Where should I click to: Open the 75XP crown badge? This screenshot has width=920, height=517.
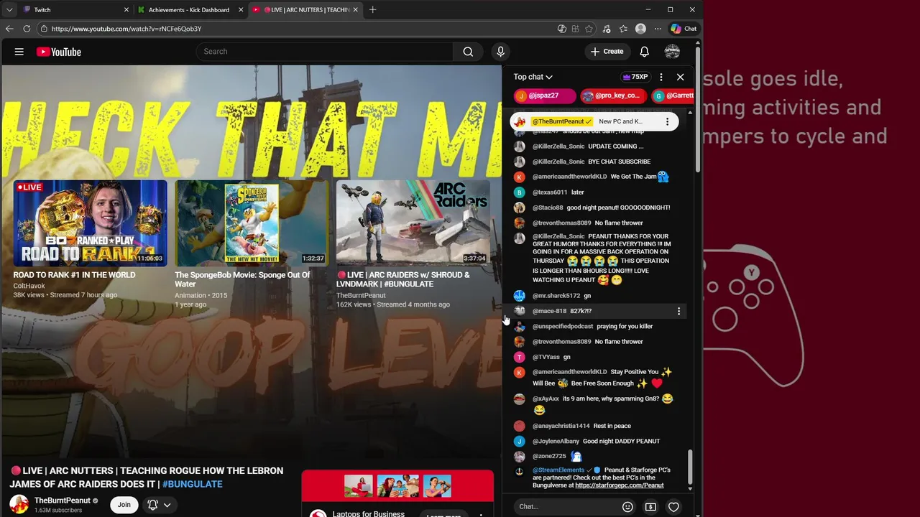point(635,77)
